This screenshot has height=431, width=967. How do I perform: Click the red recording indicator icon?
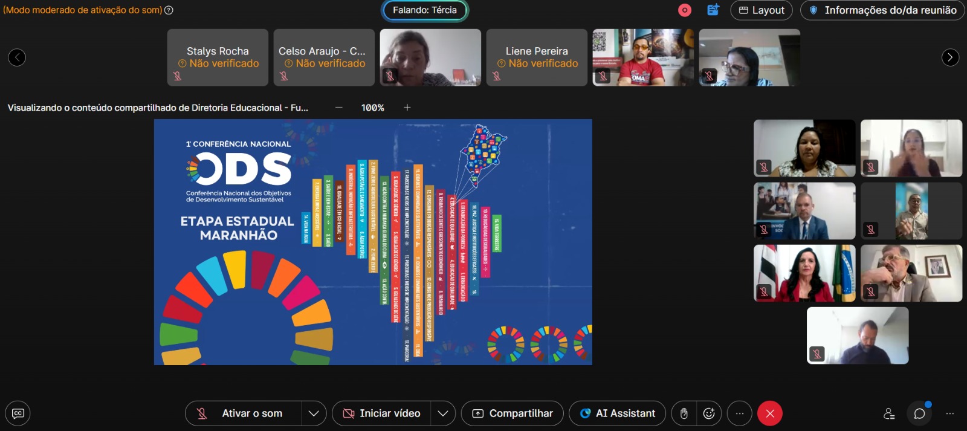[685, 10]
